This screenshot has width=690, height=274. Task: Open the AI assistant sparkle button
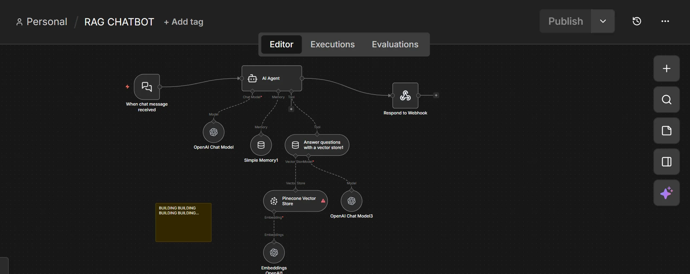(666, 193)
